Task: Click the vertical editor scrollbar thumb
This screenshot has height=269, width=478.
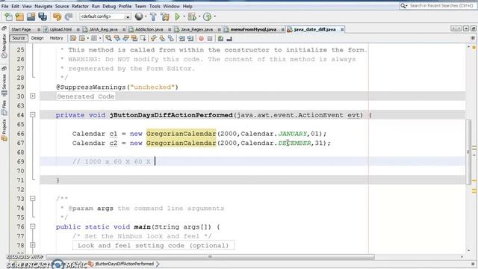Action: 468,152
